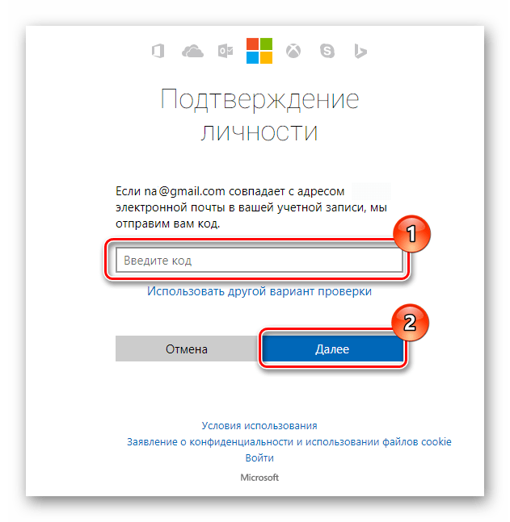Click the Войти link
The image size is (510, 522).
coord(259,458)
